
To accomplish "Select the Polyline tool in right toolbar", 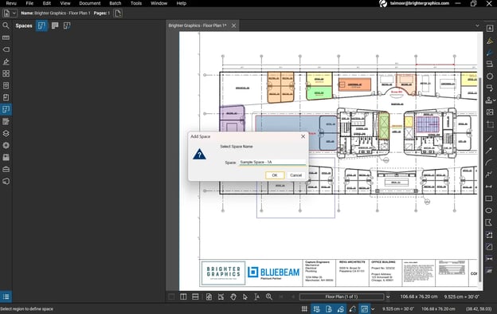I will [x=489, y=175].
